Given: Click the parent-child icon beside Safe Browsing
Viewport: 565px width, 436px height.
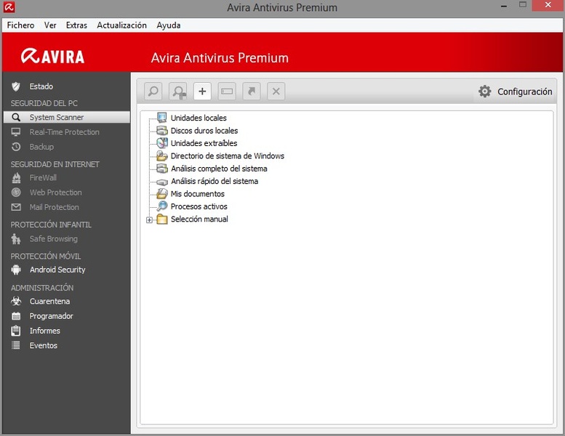Looking at the screenshot, I should click(x=16, y=238).
